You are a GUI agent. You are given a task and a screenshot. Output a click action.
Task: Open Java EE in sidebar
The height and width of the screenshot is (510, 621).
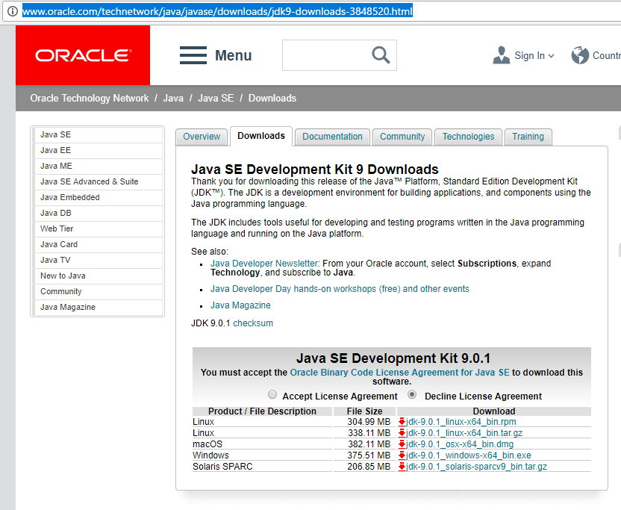99,151
